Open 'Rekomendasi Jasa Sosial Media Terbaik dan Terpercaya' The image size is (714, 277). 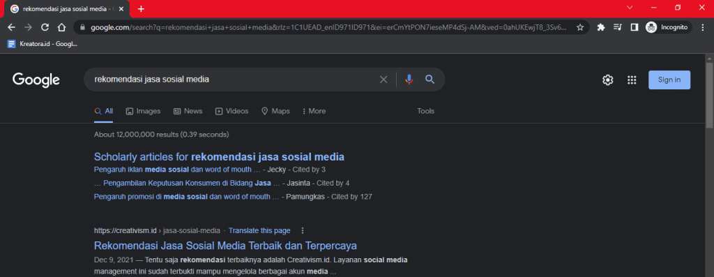pos(225,246)
